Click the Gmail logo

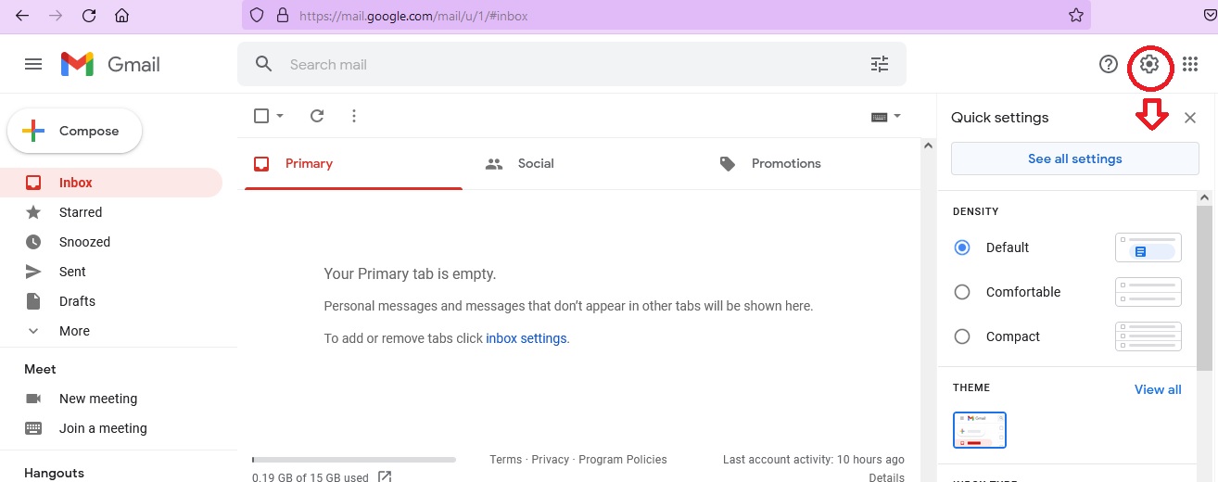point(110,64)
